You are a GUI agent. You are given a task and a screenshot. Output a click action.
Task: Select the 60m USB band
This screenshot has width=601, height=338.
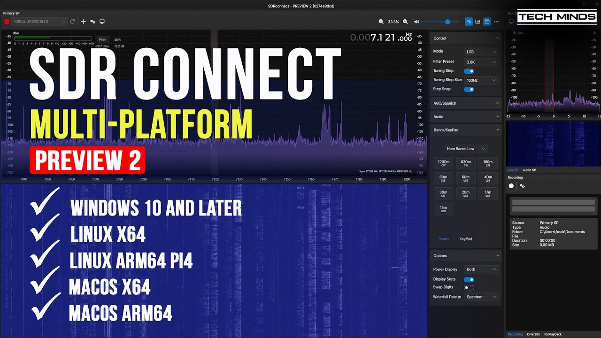[466, 178]
